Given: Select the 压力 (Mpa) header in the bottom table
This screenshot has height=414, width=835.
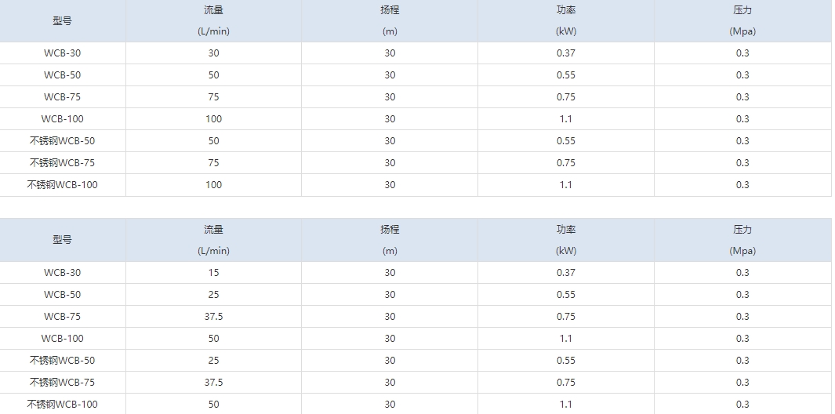Looking at the screenshot, I should point(742,240).
